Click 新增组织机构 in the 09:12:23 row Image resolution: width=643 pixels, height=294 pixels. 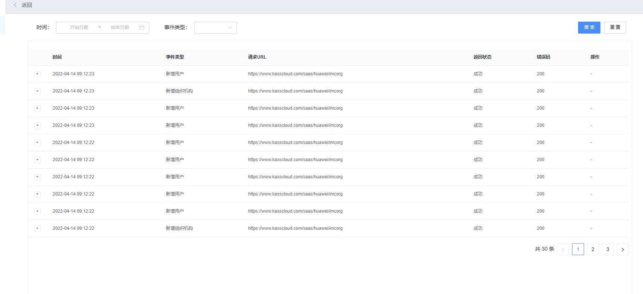(x=180, y=91)
